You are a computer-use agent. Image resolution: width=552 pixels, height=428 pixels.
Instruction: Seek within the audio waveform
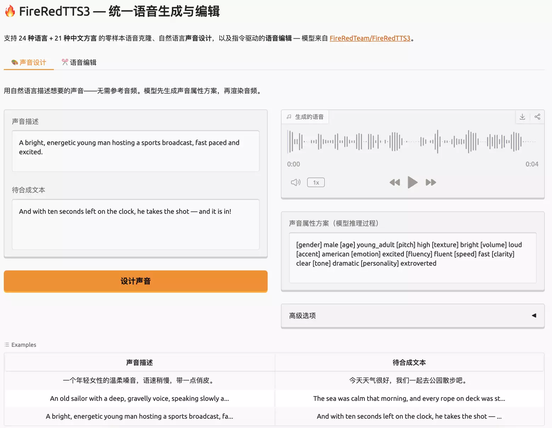click(412, 141)
